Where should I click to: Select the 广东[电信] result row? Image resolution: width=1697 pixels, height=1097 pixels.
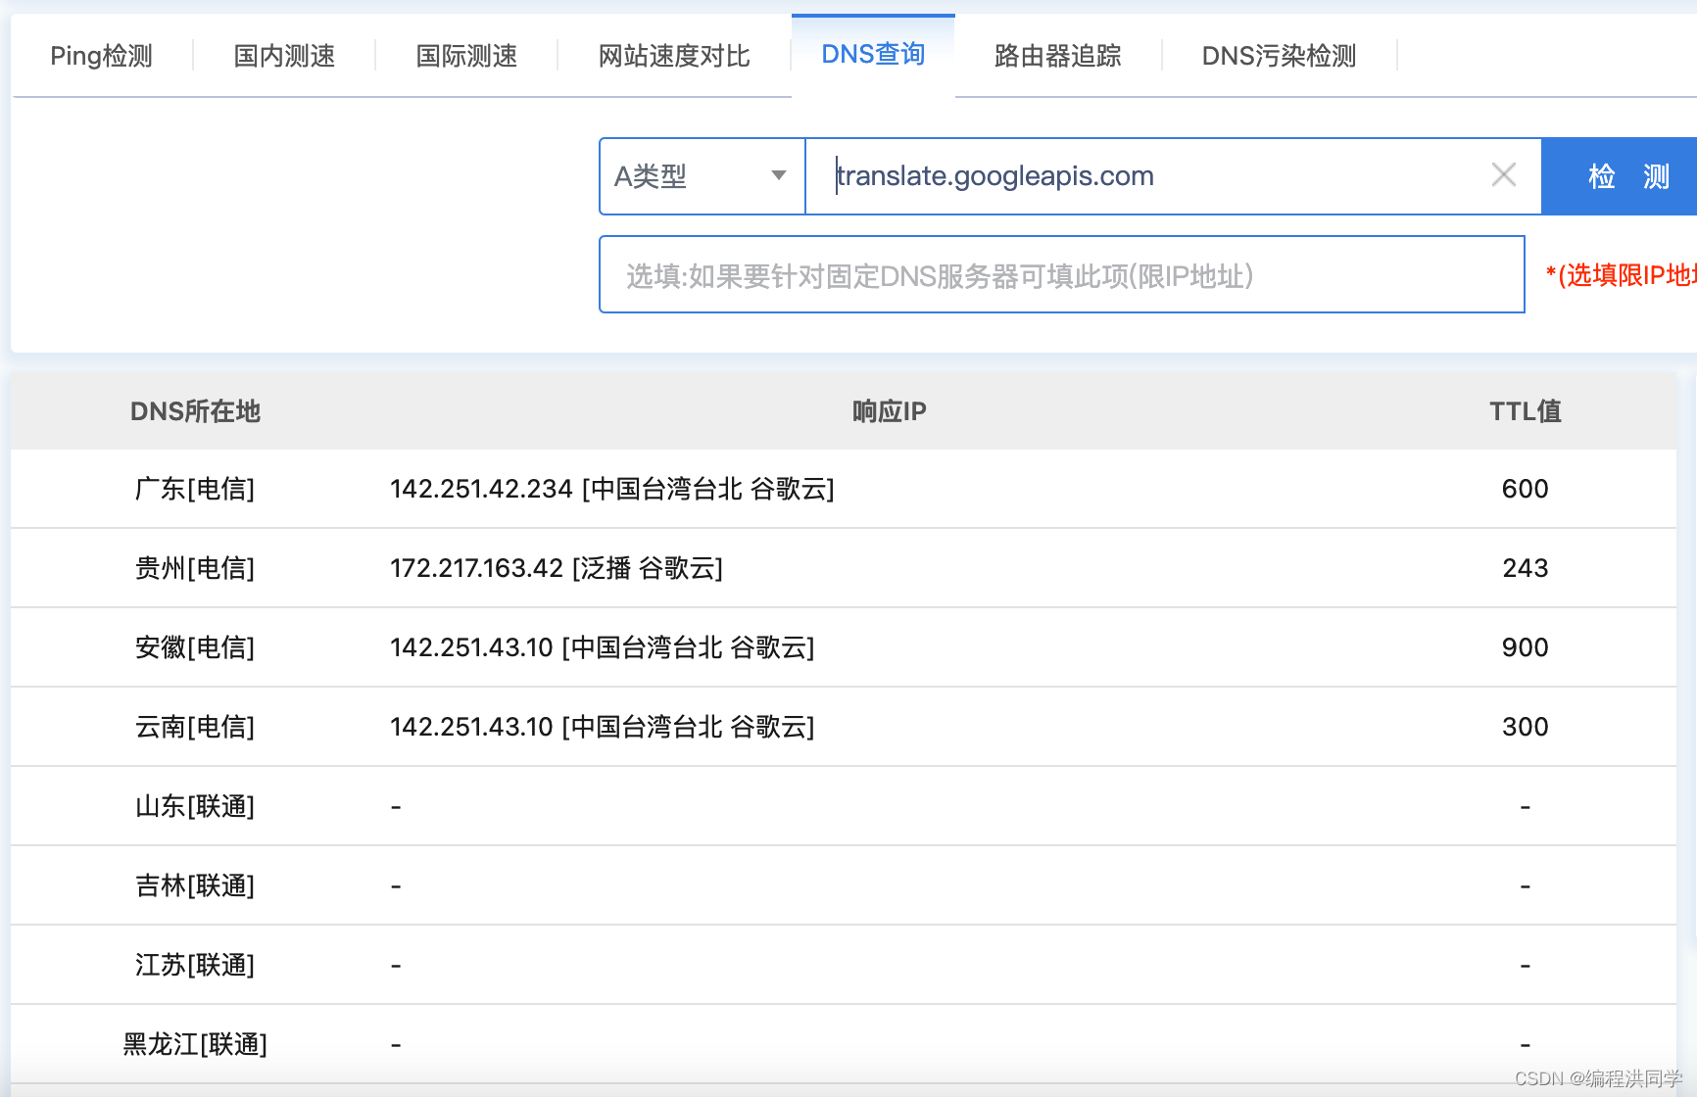click(x=612, y=489)
